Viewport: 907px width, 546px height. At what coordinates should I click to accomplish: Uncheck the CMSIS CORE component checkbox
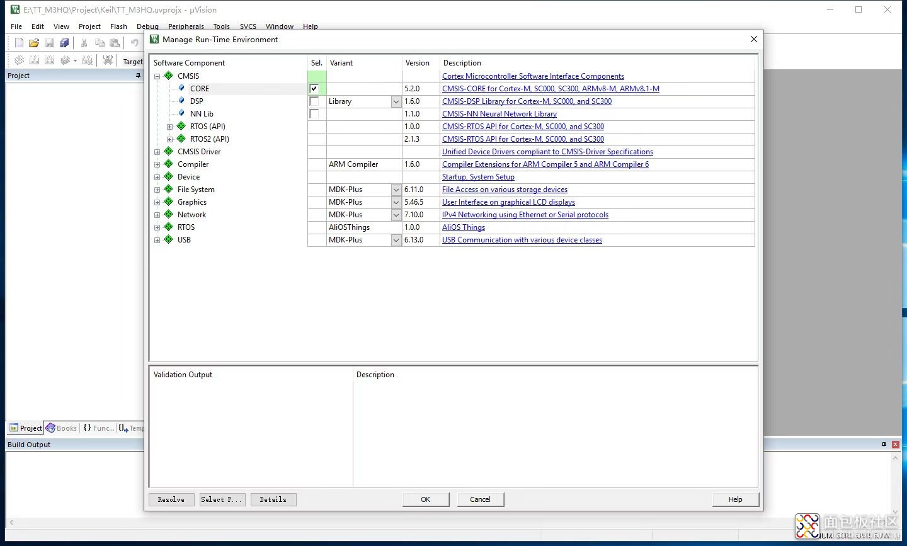(314, 89)
